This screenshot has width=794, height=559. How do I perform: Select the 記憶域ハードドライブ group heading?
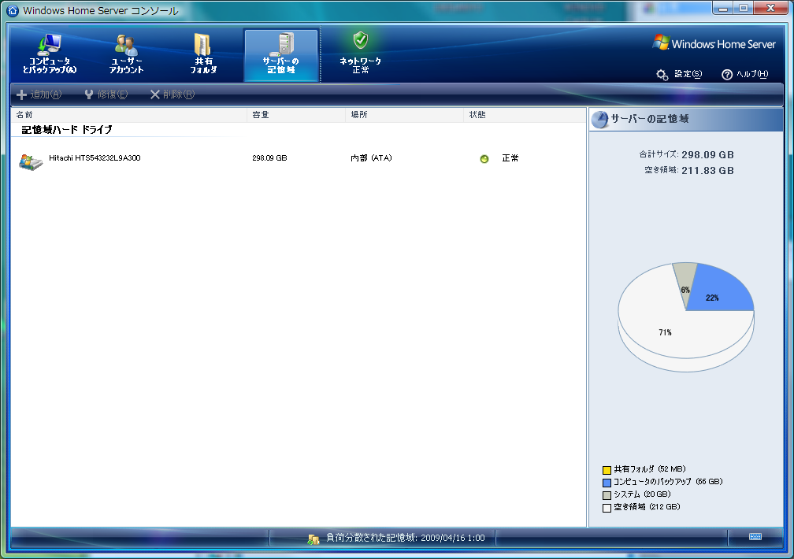(x=67, y=130)
